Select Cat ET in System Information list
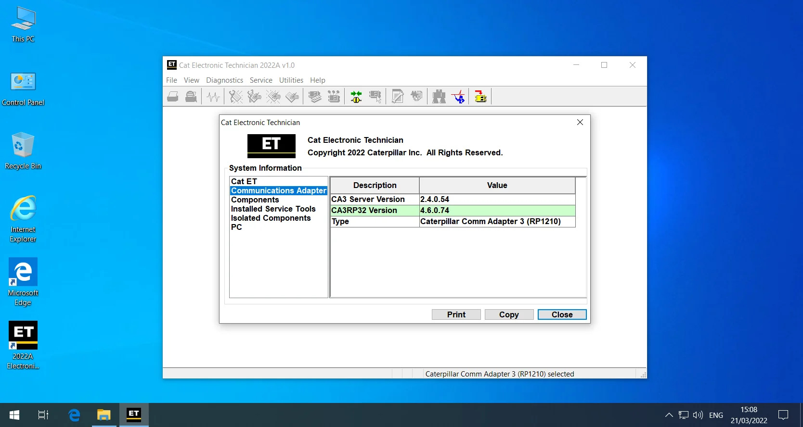The height and width of the screenshot is (427, 803). 244,181
